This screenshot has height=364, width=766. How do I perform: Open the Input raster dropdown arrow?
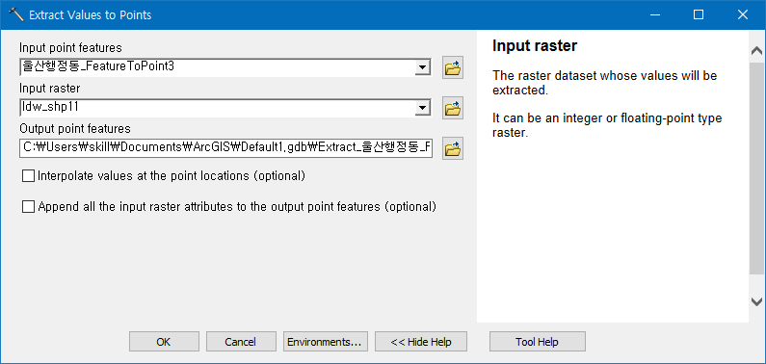[422, 108]
